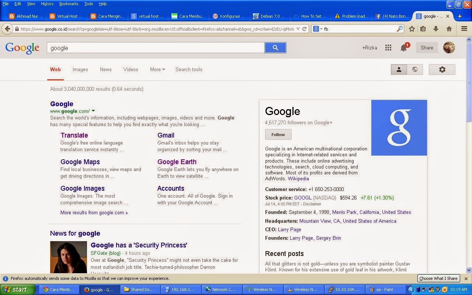This screenshot has width=472, height=295.
Task: Click the Follow button
Action: (278, 135)
